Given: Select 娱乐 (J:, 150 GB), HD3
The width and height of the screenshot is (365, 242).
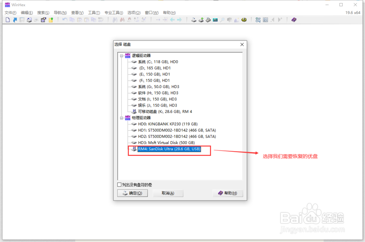Looking at the screenshot, I should tap(157, 105).
